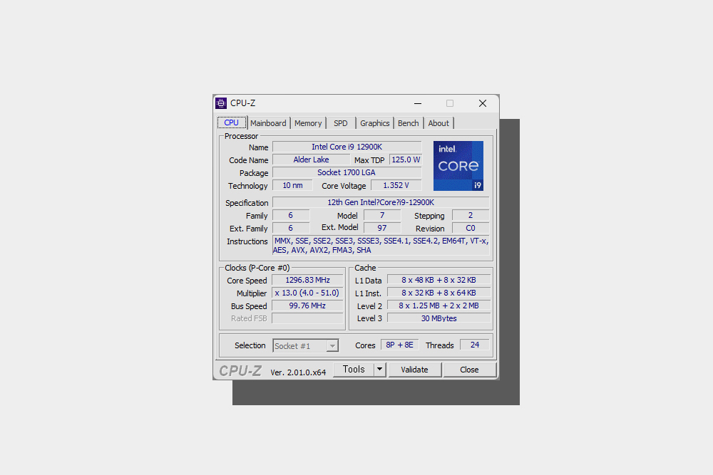This screenshot has width=713, height=475.
Task: Click the Level 3 value 30 MBytes
Action: click(x=438, y=318)
